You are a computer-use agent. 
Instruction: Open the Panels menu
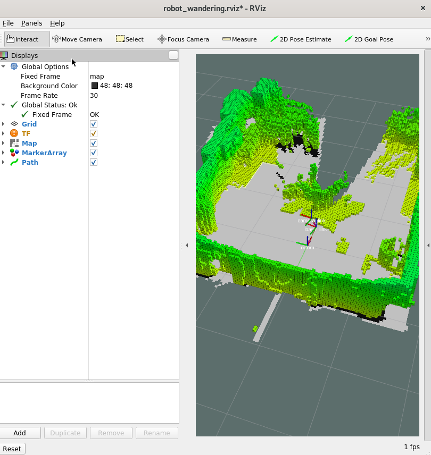32,23
